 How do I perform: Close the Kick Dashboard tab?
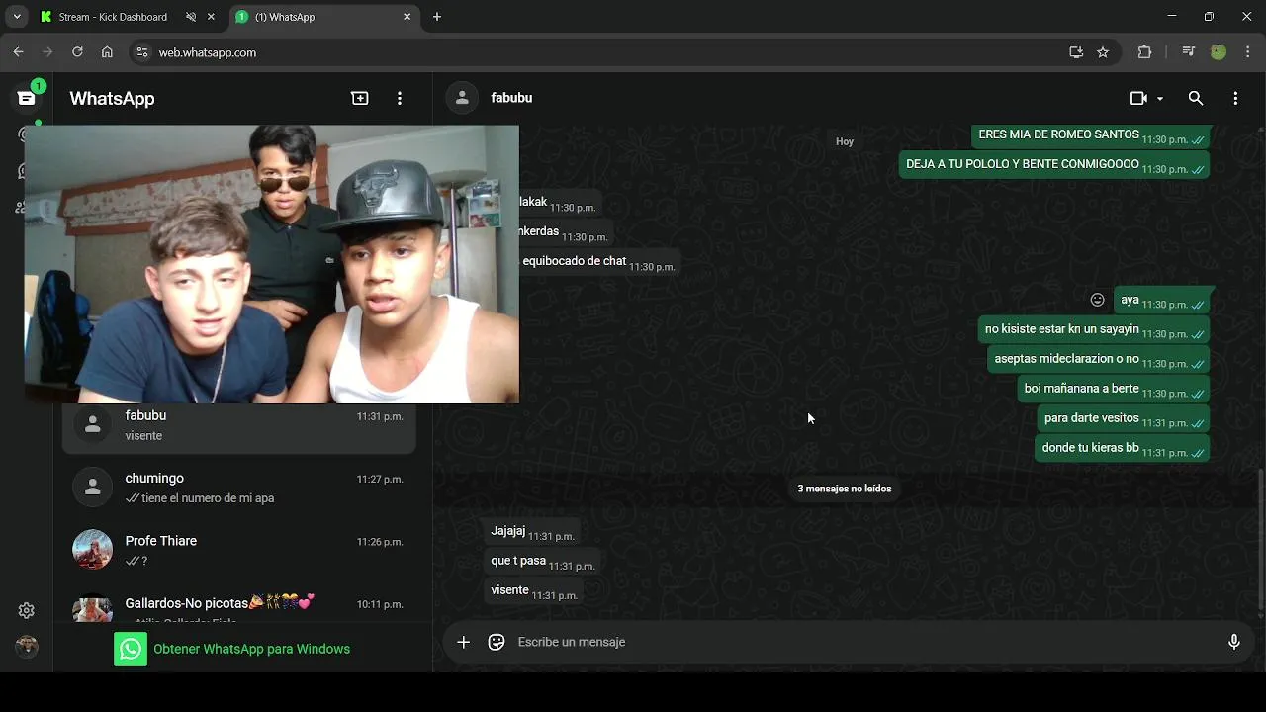(211, 17)
